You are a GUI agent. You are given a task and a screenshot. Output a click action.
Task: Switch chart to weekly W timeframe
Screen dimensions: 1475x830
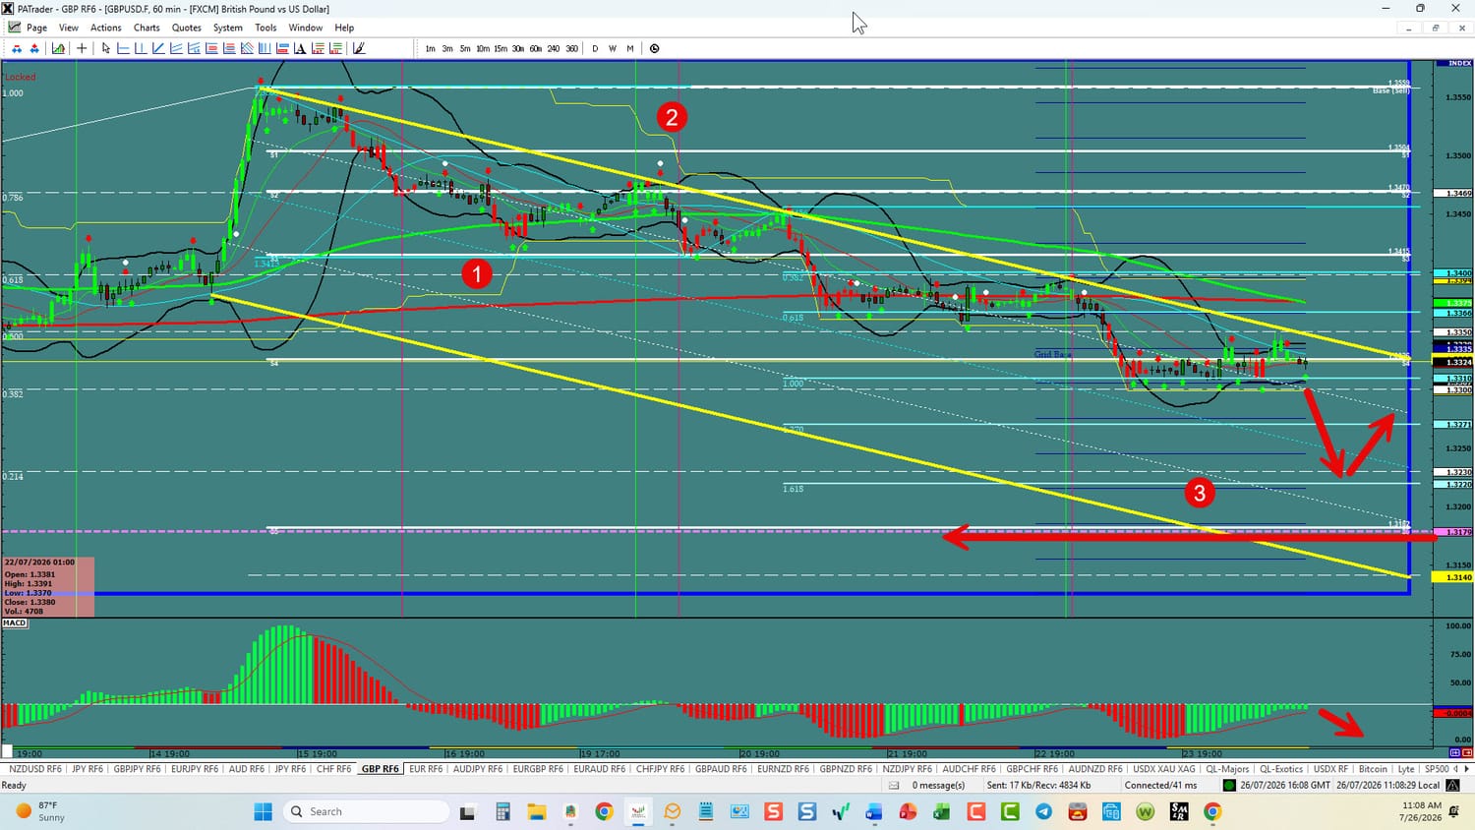[x=613, y=48]
